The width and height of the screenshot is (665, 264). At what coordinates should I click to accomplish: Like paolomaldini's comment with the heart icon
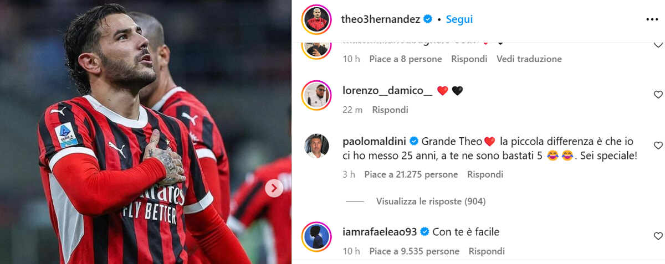(658, 146)
